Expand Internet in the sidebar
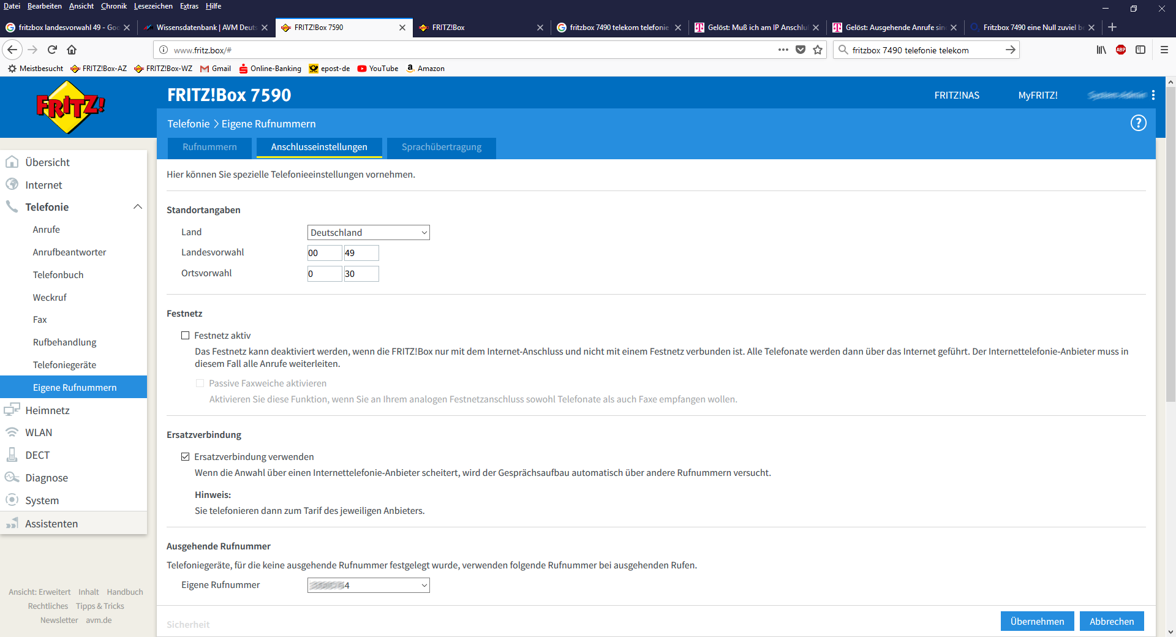Screen dimensions: 1176x637 tap(43, 185)
